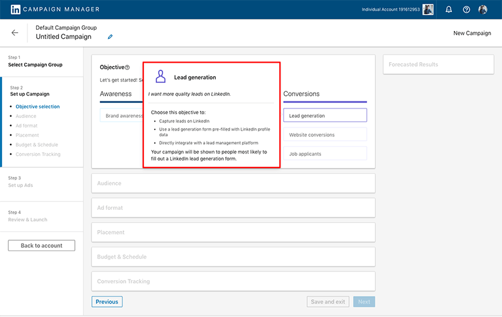The width and height of the screenshot is (502, 317).
Task: Click the Default Campaign Group text
Action: pyautogui.click(x=66, y=27)
